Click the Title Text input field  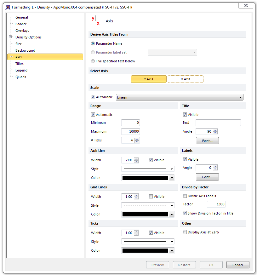tap(218, 123)
